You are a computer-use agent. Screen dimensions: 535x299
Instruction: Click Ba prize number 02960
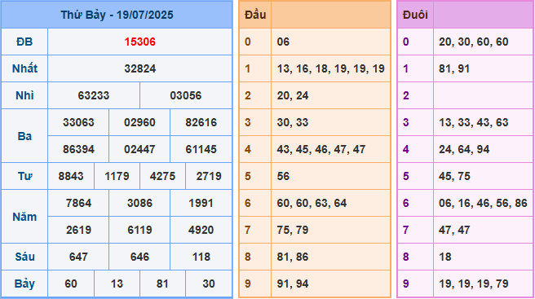tap(139, 122)
